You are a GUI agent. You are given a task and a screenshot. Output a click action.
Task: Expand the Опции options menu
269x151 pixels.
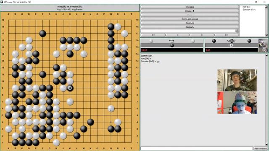[x=190, y=11]
